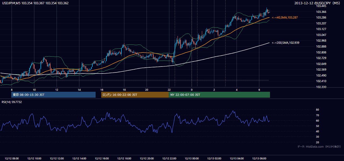Click the 12/12 08:00 time axis label
Screen dimensions: 344x161
click(x=12, y=159)
